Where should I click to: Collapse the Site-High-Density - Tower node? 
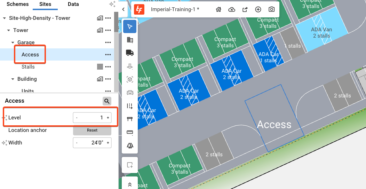(4, 18)
